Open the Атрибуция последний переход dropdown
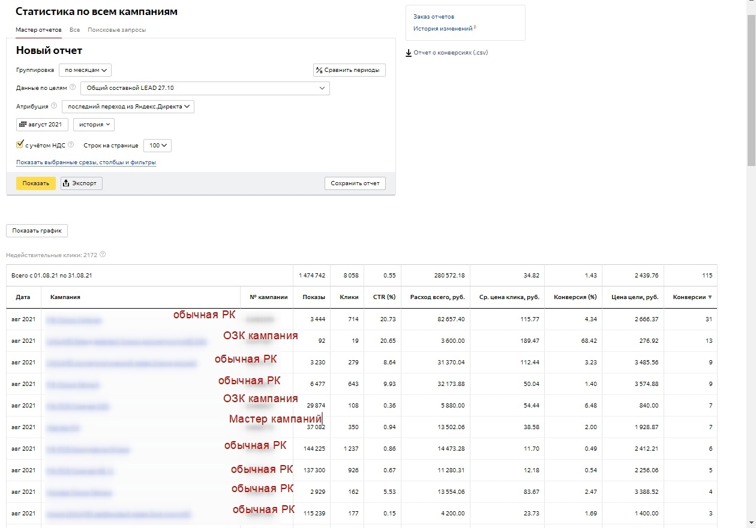The width and height of the screenshot is (756, 528). (x=128, y=107)
